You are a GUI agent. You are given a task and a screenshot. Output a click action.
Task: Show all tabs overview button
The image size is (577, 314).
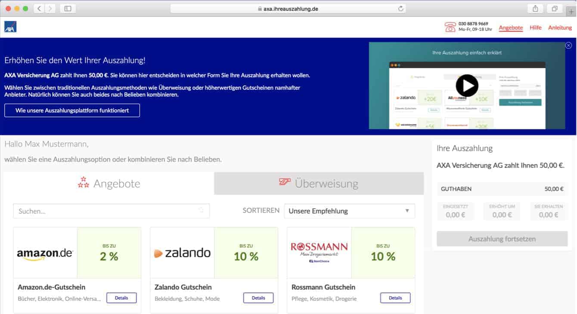pyautogui.click(x=555, y=8)
